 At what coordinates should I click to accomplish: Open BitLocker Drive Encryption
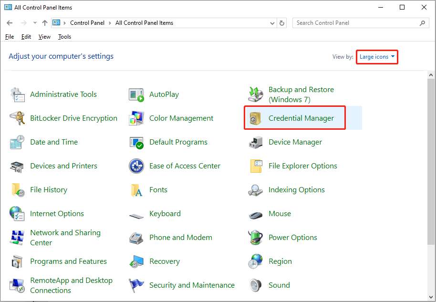coord(73,118)
